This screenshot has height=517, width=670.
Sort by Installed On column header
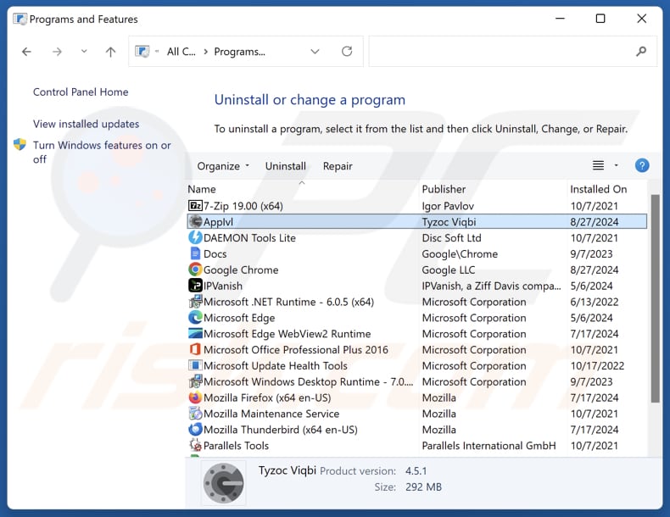598,189
